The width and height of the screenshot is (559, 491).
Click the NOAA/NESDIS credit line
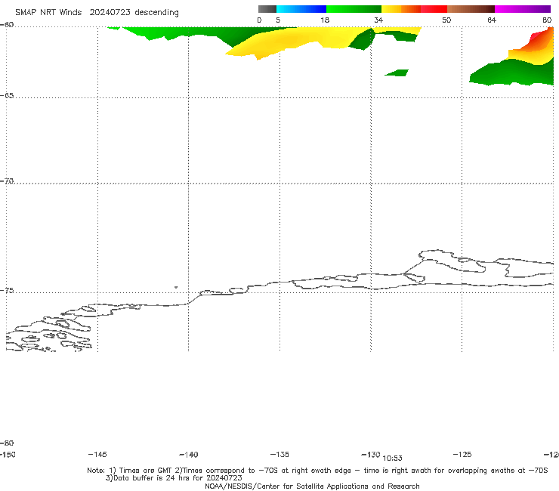click(x=312, y=486)
